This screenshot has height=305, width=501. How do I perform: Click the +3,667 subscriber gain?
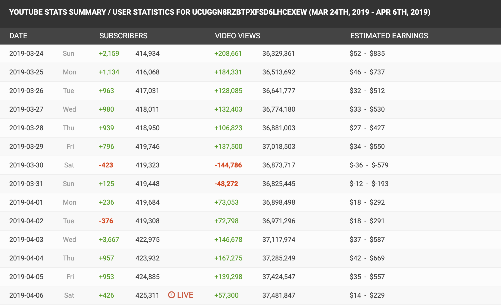point(109,240)
